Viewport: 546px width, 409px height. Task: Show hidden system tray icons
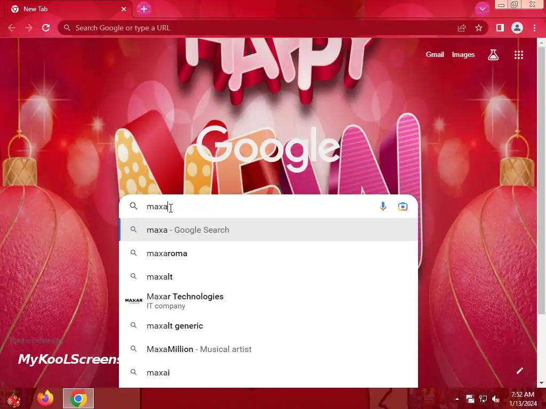tap(457, 399)
